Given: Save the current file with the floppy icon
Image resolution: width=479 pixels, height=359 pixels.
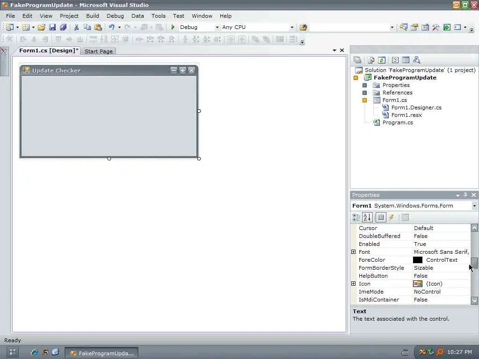Looking at the screenshot, I should 52,27.
